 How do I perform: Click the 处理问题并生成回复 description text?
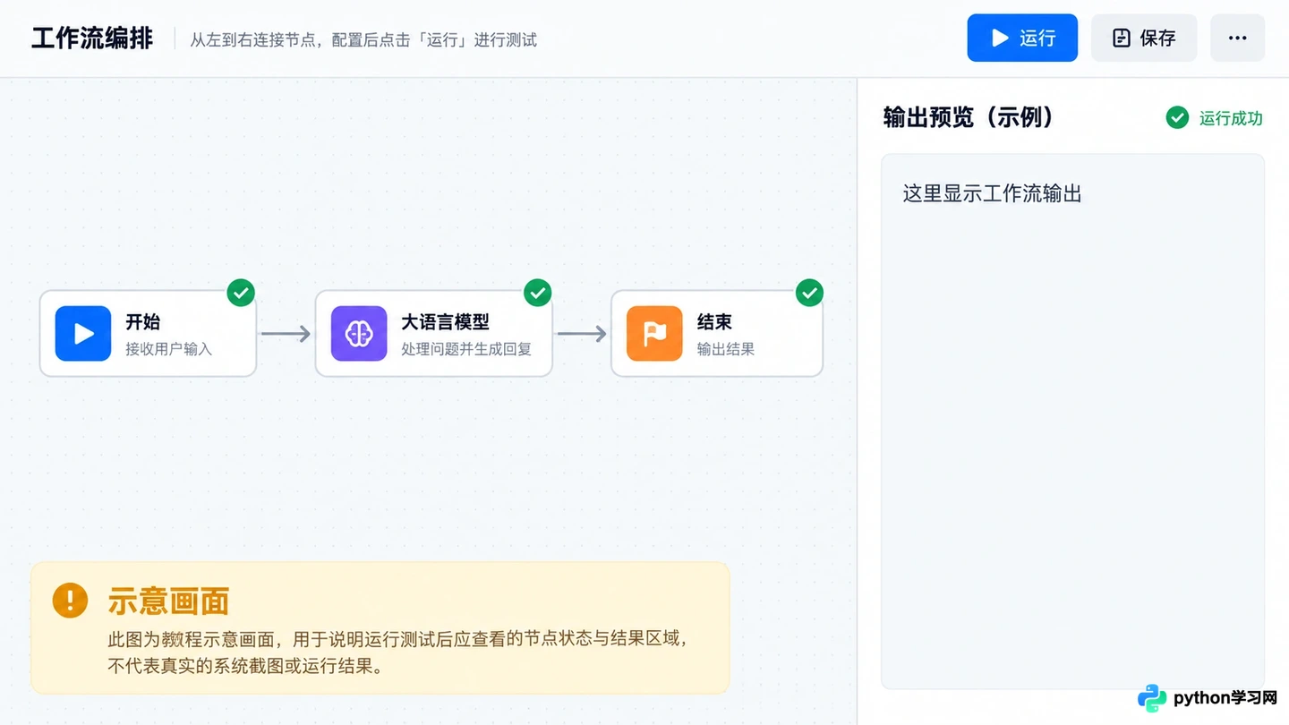[x=466, y=349]
